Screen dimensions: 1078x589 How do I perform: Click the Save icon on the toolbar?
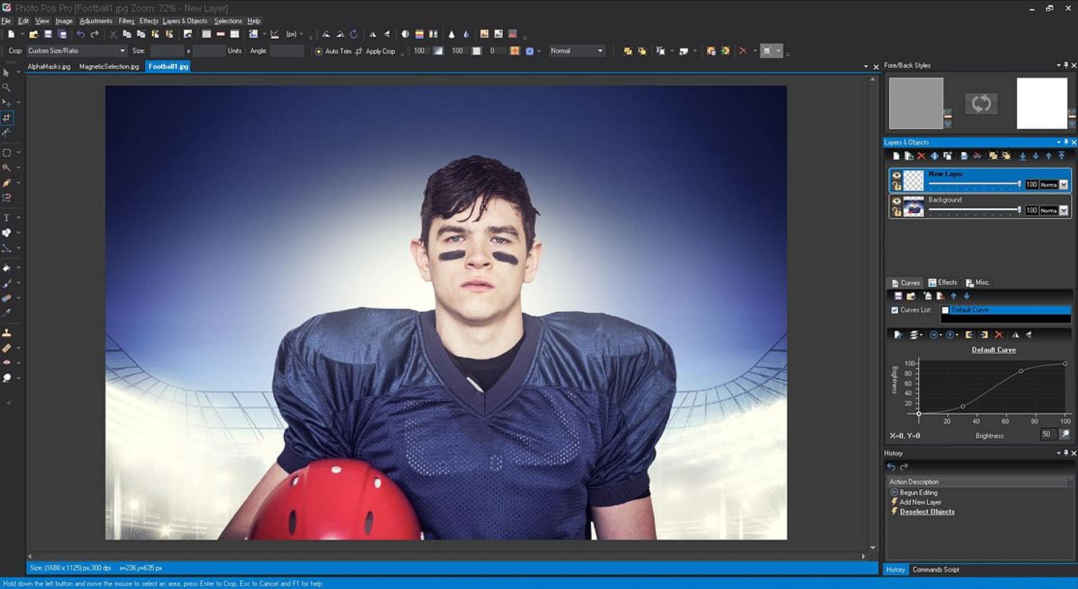click(47, 33)
